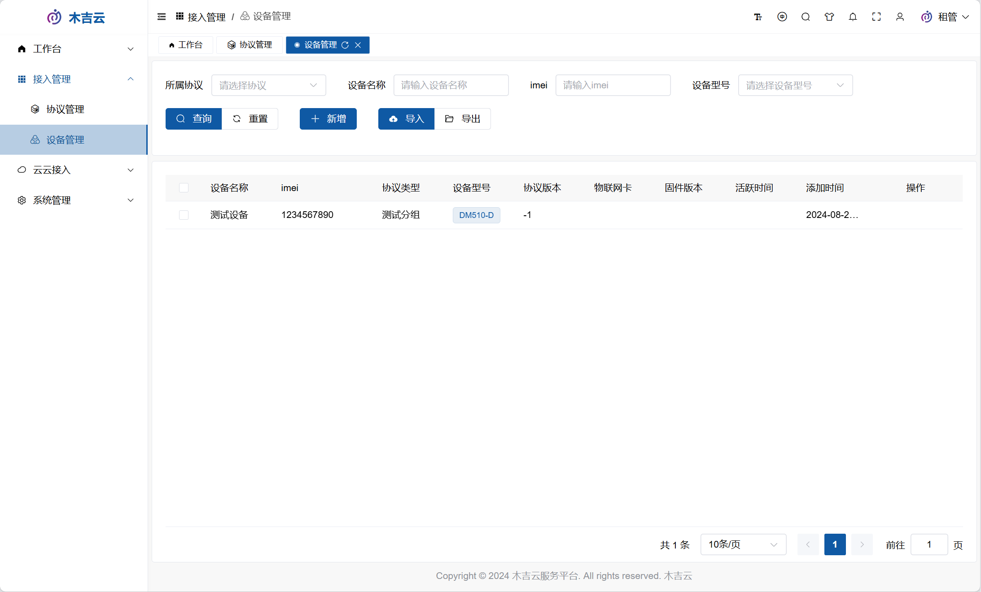Open 协议管理 in the sidebar
This screenshot has height=592, width=981.
click(74, 109)
